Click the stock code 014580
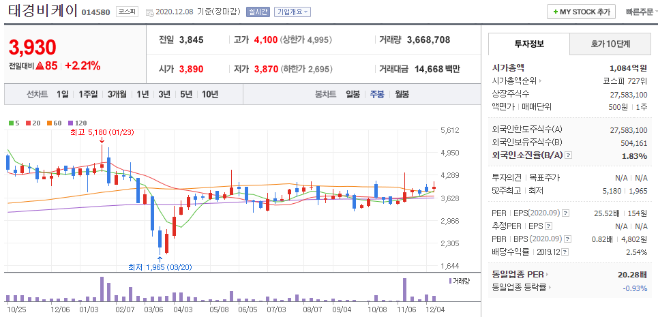This screenshot has width=658, height=317. (96, 12)
